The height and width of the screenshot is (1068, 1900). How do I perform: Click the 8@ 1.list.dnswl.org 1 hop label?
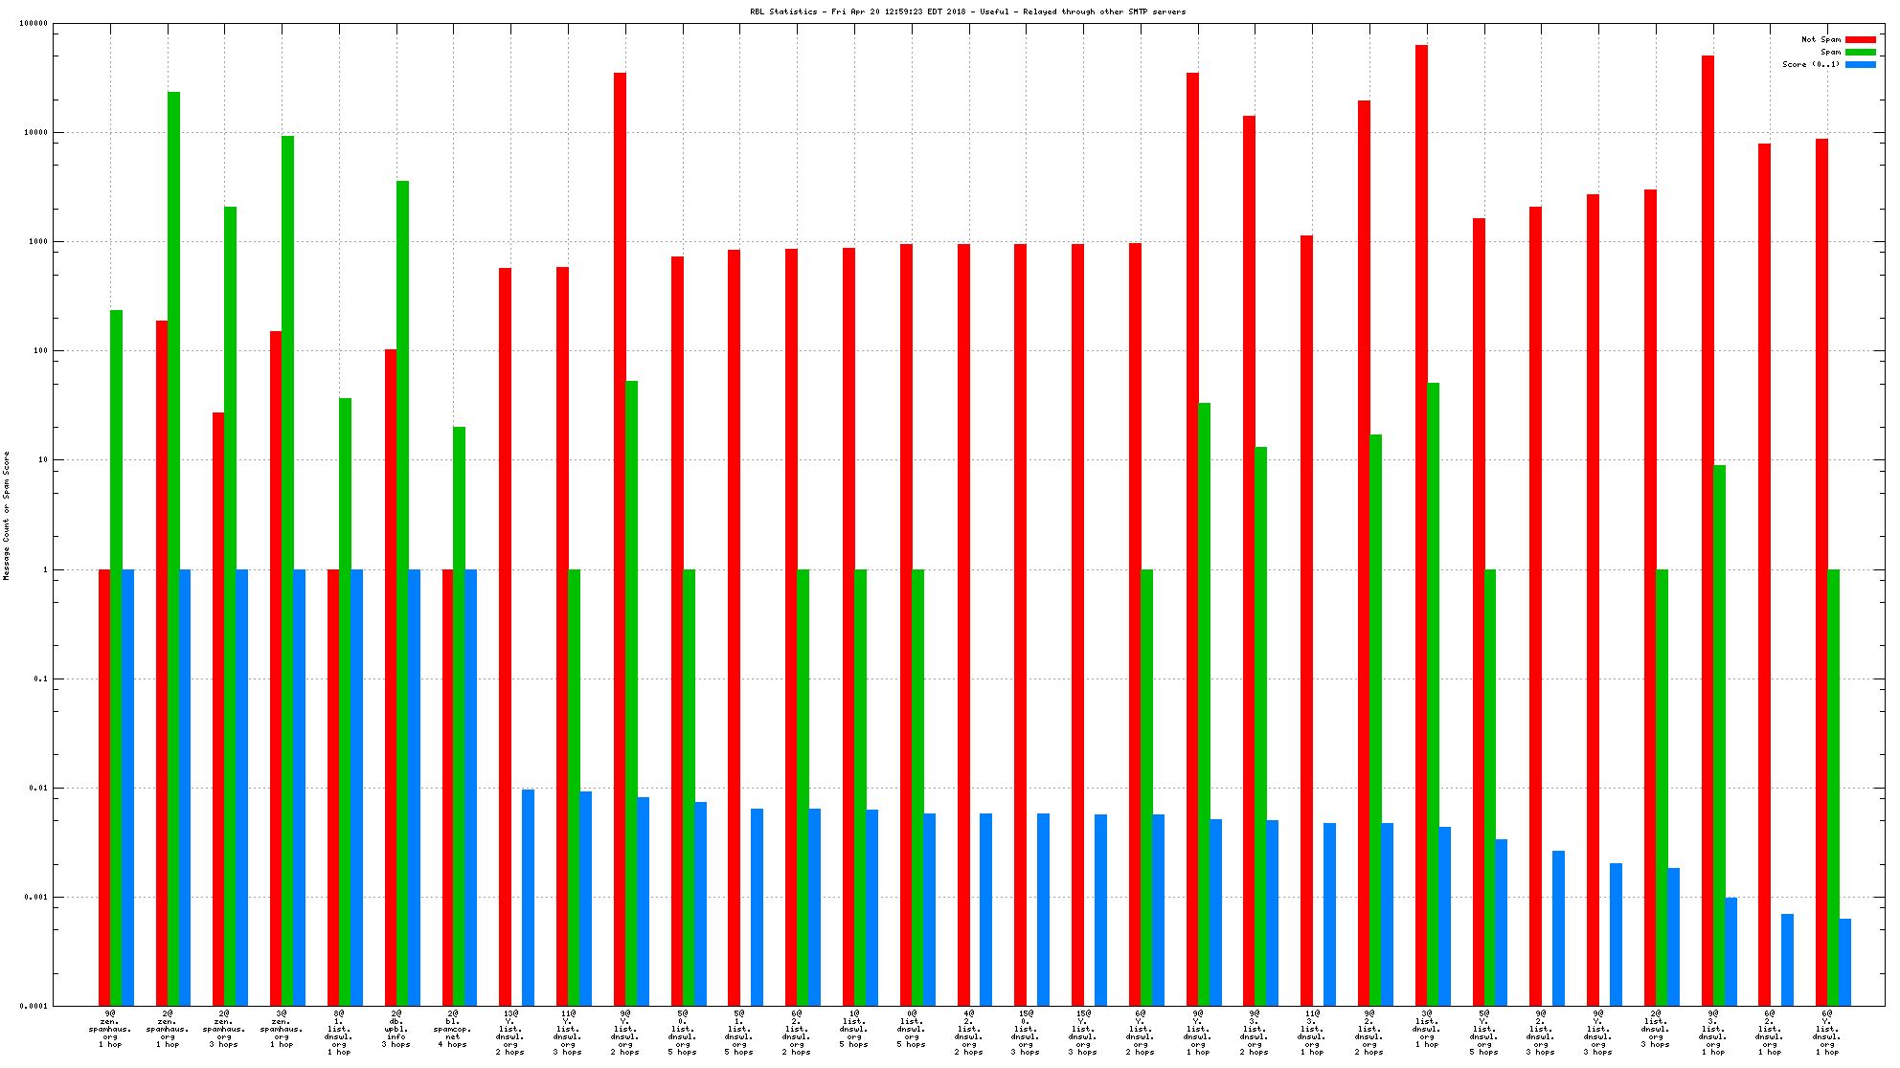[338, 1032]
